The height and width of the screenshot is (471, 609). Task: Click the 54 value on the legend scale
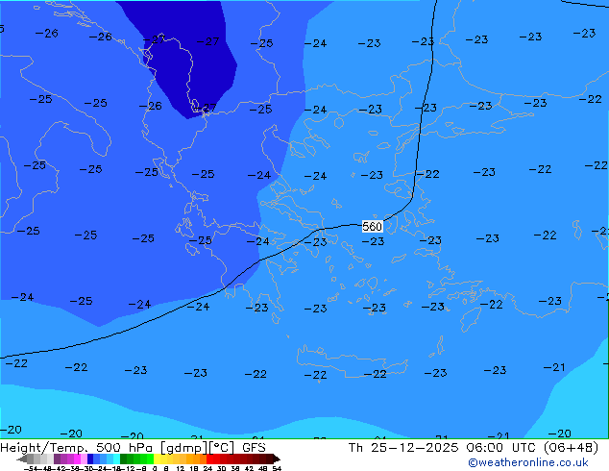277,468
